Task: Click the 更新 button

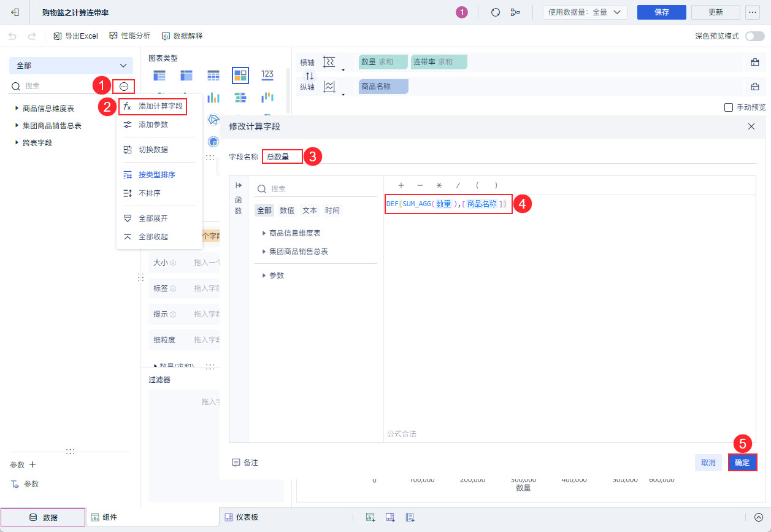Action: pyautogui.click(x=715, y=12)
